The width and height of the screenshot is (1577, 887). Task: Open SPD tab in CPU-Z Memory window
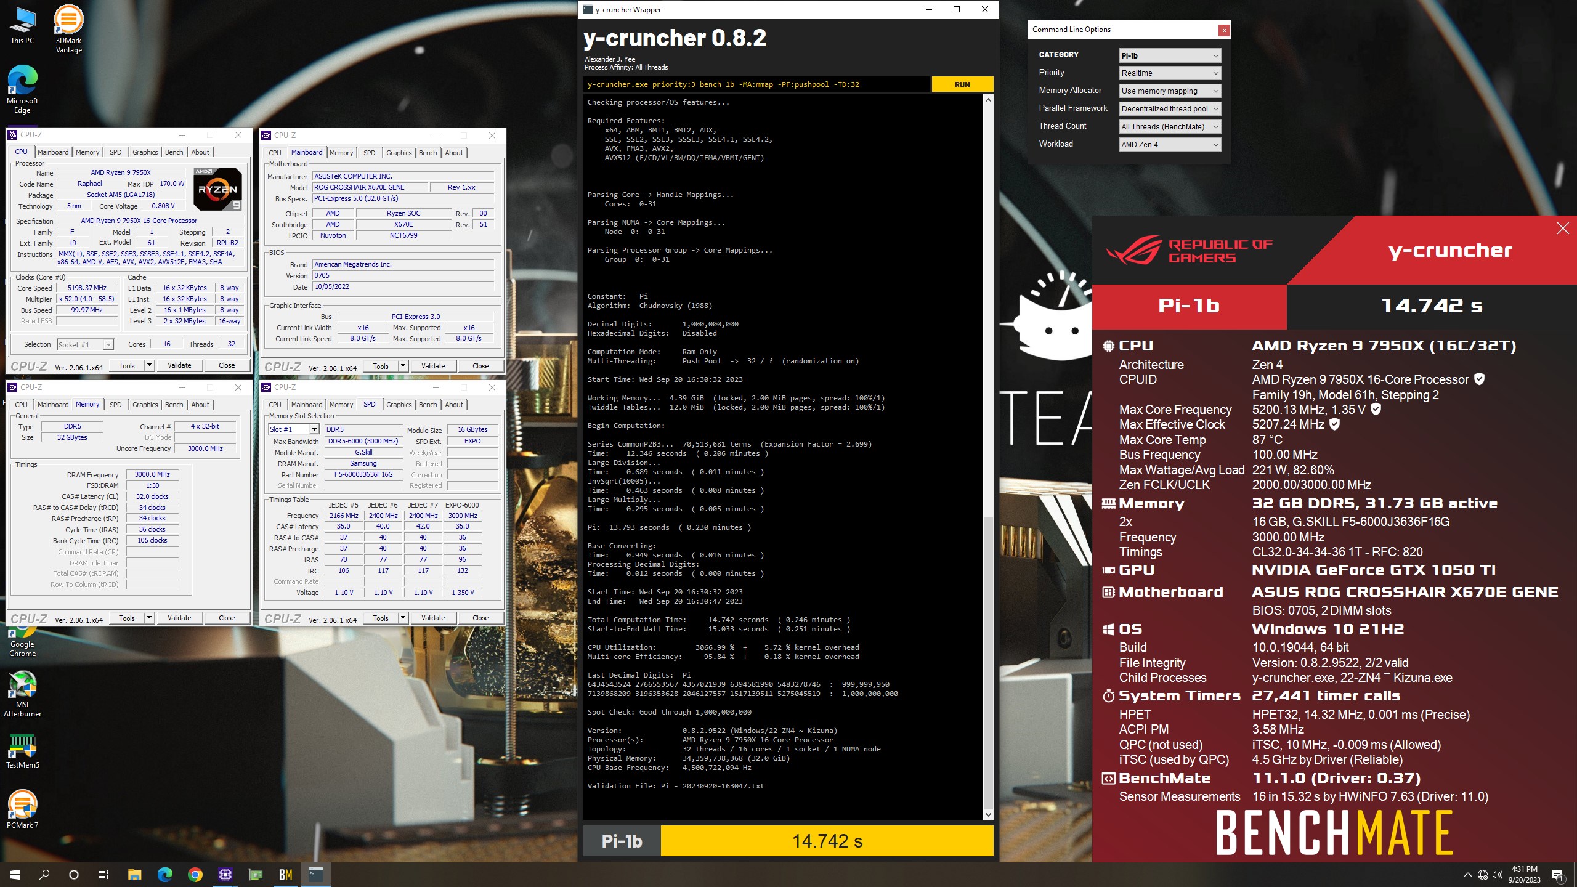click(115, 405)
